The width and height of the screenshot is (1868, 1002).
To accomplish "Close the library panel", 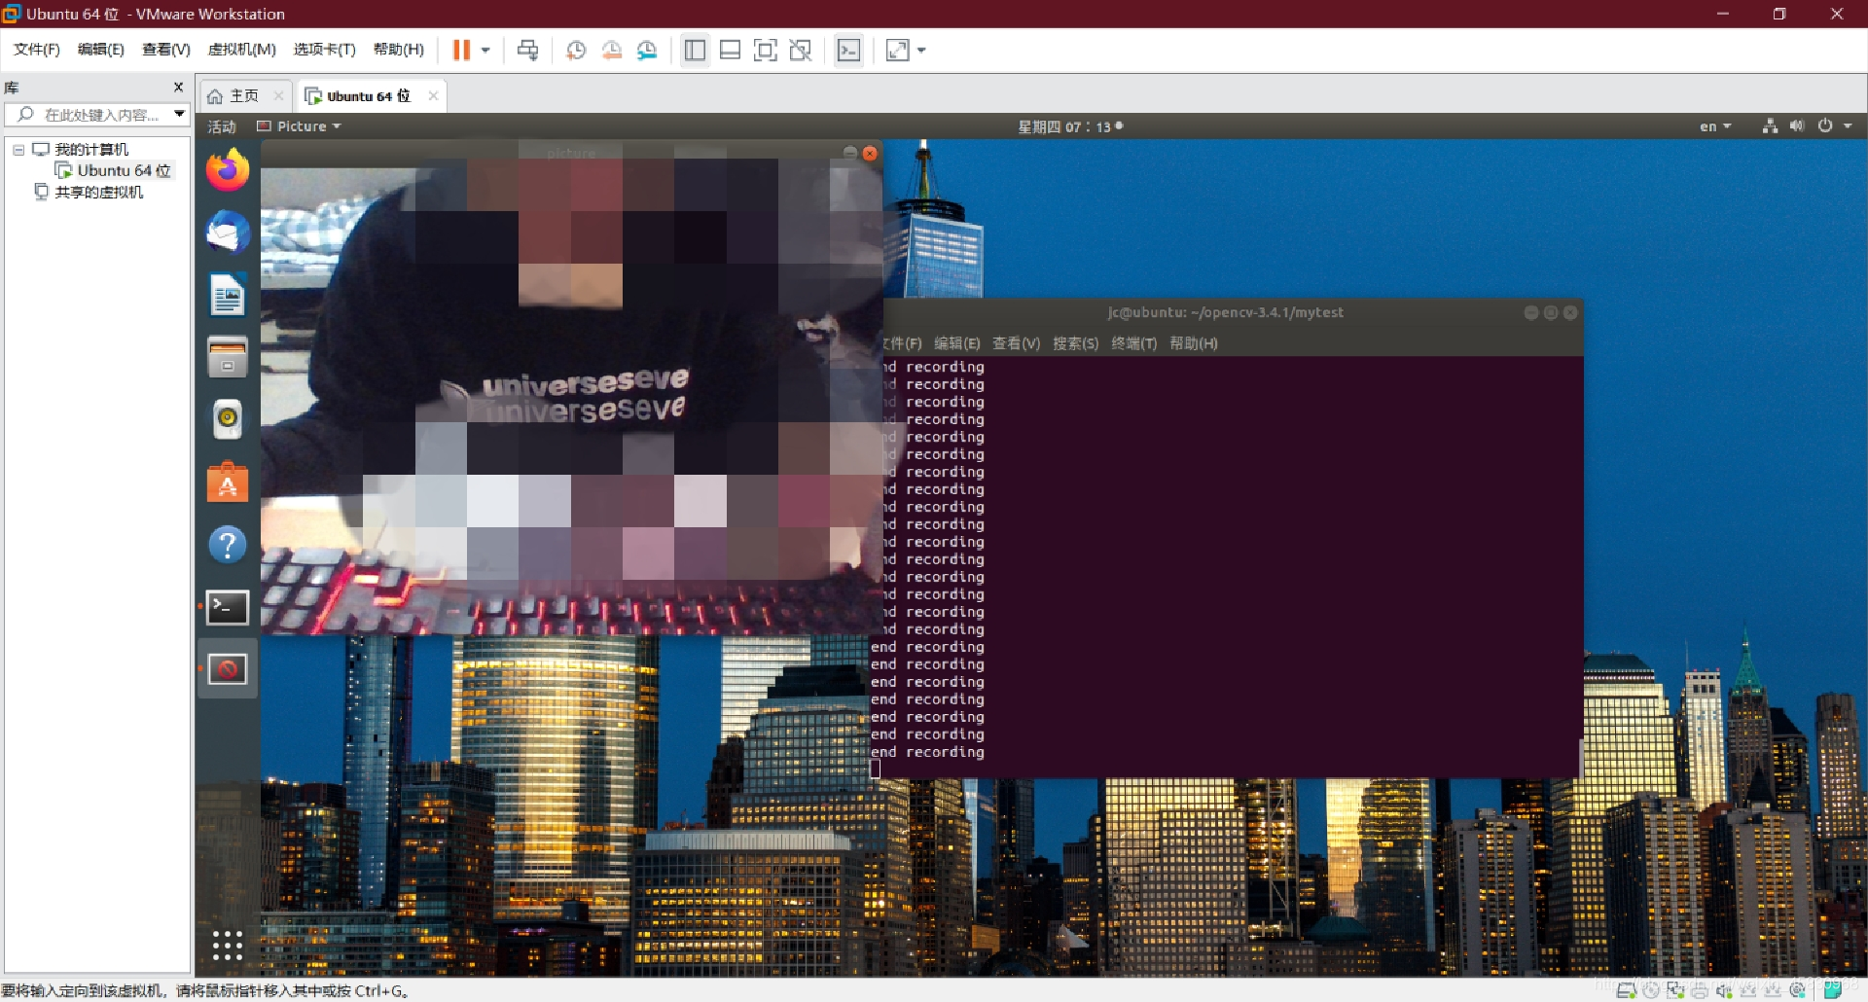I will coord(178,87).
